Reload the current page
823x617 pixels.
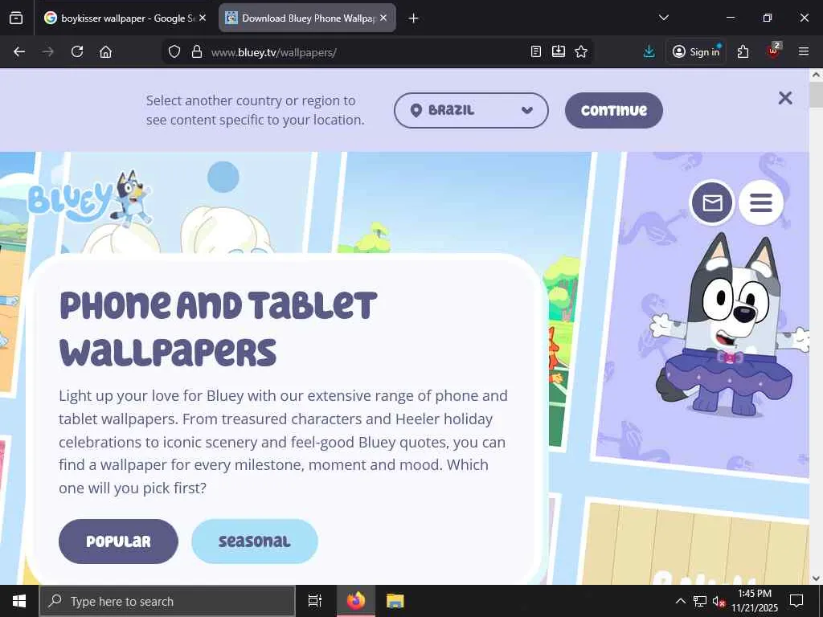(x=77, y=51)
